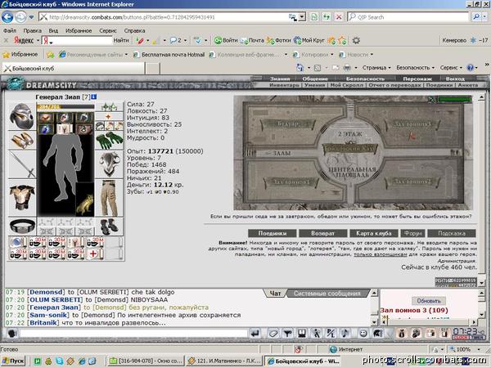Use the red cross healing scroll
Viewport: 491px width, 368px height.
click(95, 254)
